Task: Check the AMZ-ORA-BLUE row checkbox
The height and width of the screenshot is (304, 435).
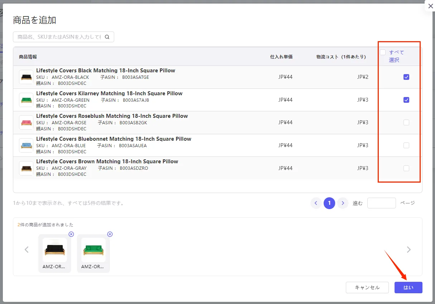Action: [406, 145]
